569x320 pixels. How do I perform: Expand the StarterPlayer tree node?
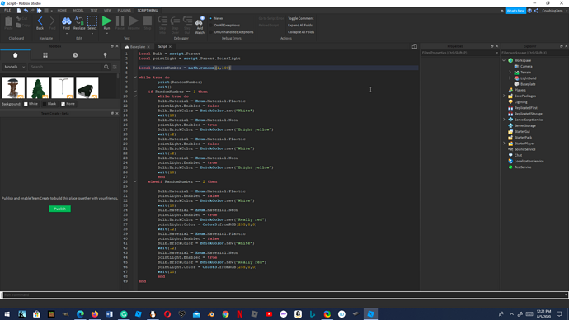(x=504, y=144)
